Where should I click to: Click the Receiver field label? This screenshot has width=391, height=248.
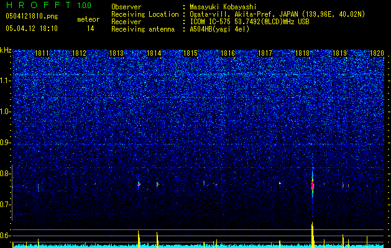coord(126,22)
